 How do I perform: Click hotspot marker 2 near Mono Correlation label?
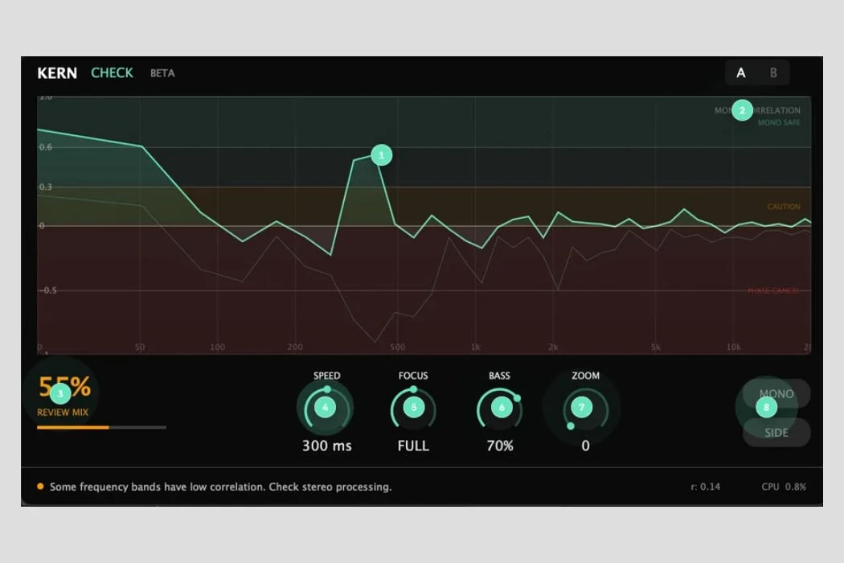[x=742, y=110]
